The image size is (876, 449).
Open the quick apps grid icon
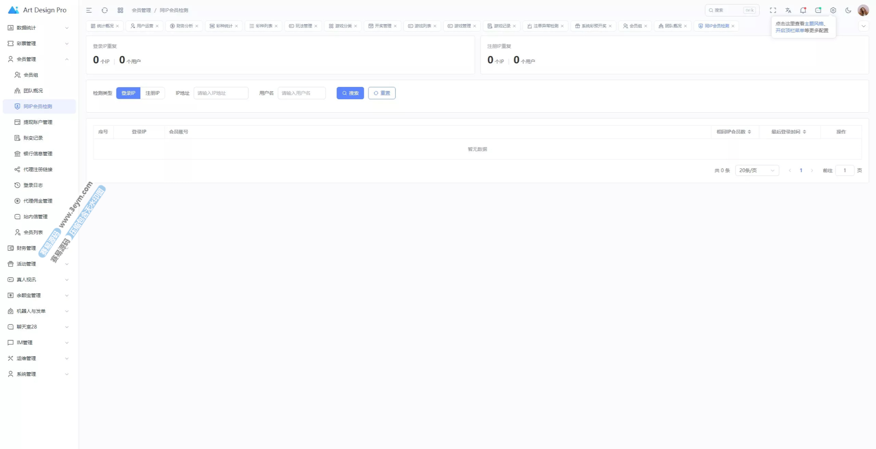pyautogui.click(x=120, y=10)
